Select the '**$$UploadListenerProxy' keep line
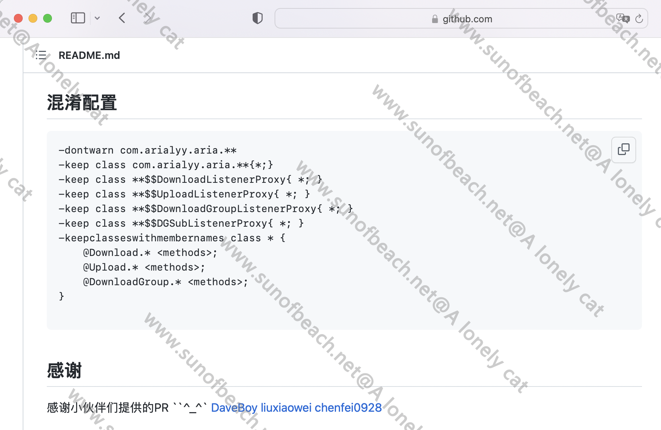 pyautogui.click(x=184, y=194)
